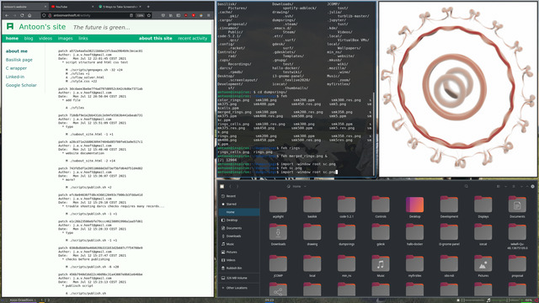Open the links nav item
Viewport: 539px width, 303px height.
(x=83, y=39)
